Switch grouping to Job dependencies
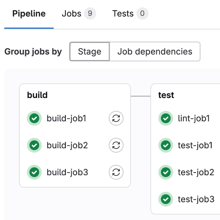The height and width of the screenshot is (220, 220). click(155, 52)
